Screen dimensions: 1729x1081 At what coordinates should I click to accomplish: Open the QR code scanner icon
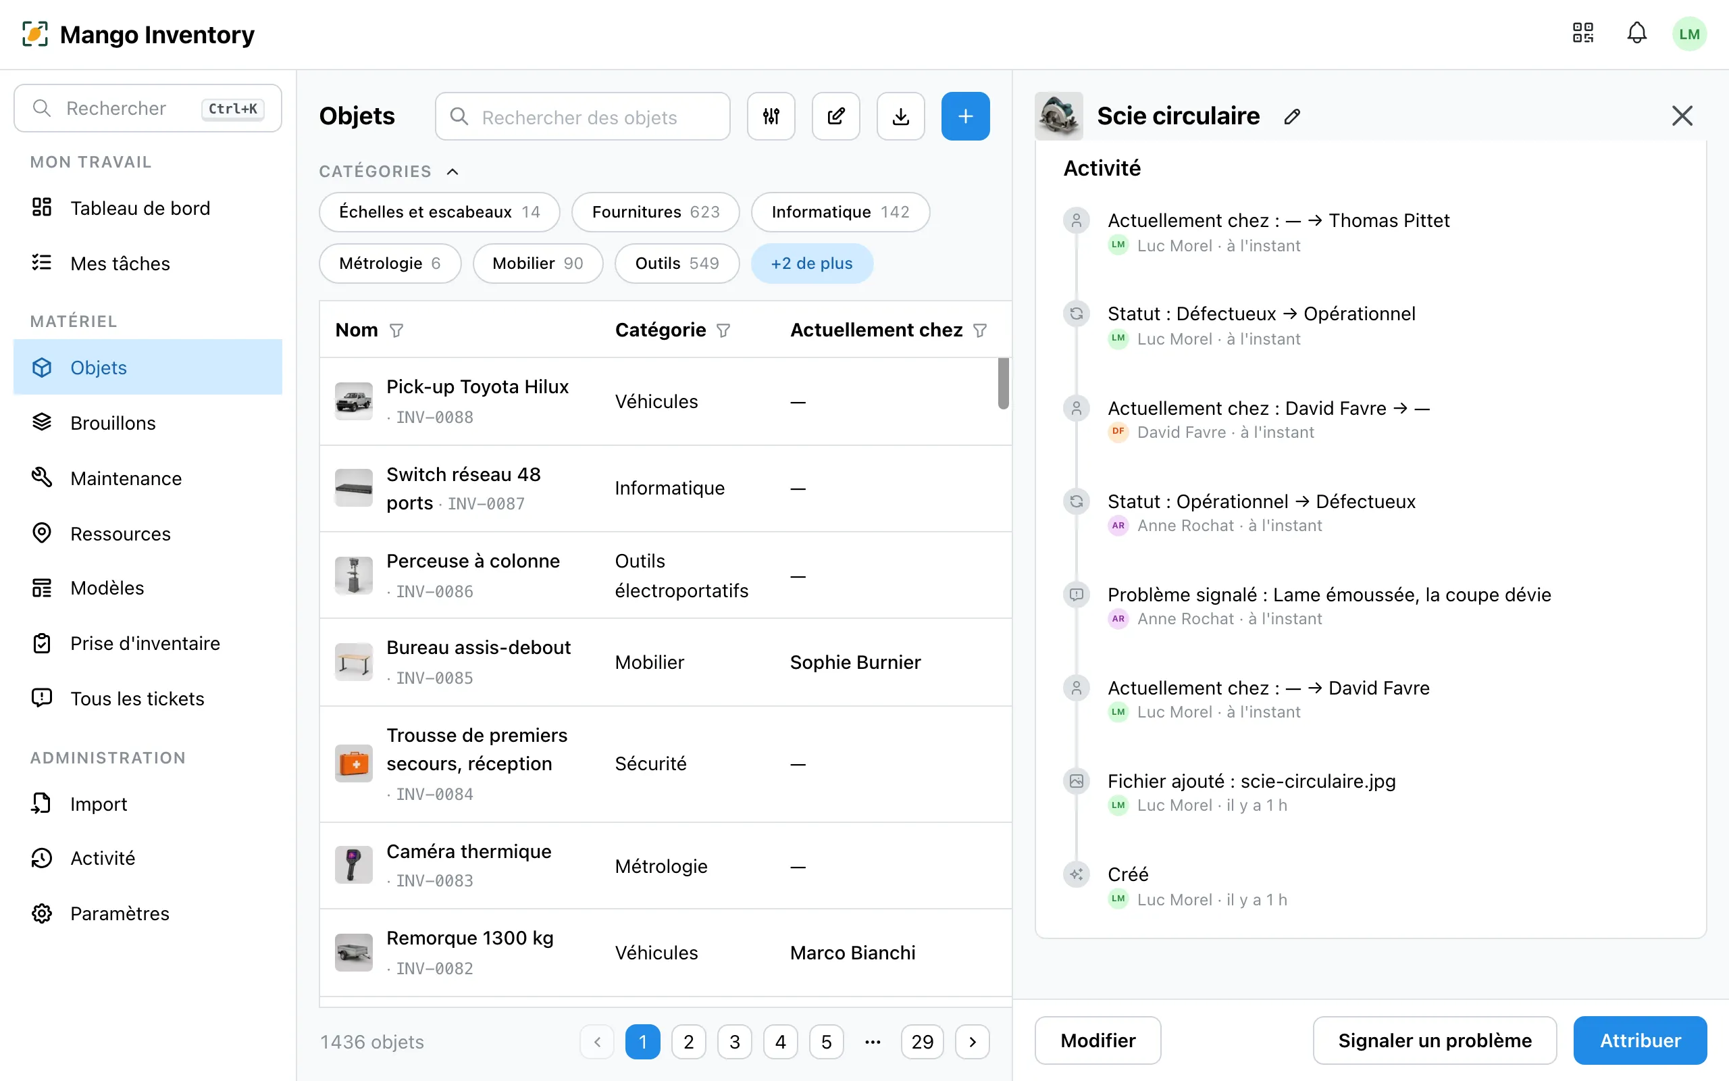click(x=1582, y=34)
